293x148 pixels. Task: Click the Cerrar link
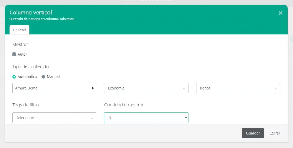(275, 133)
